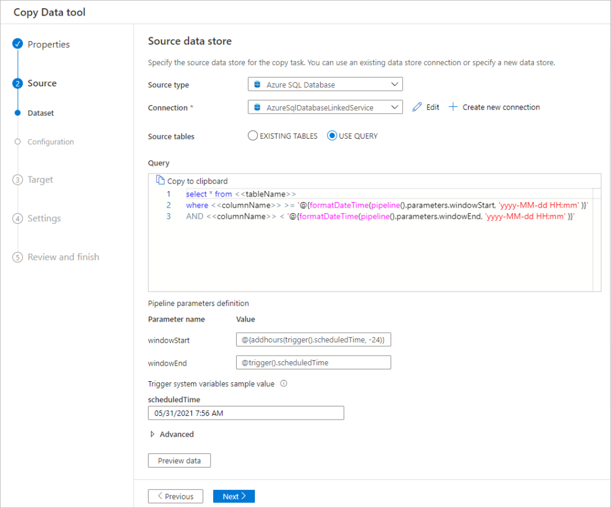Click the Preview data button

click(x=179, y=460)
